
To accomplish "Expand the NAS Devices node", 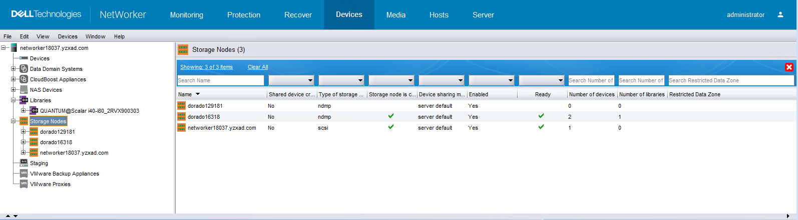I will coord(14,90).
